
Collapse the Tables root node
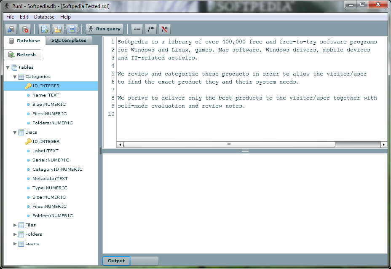point(8,67)
